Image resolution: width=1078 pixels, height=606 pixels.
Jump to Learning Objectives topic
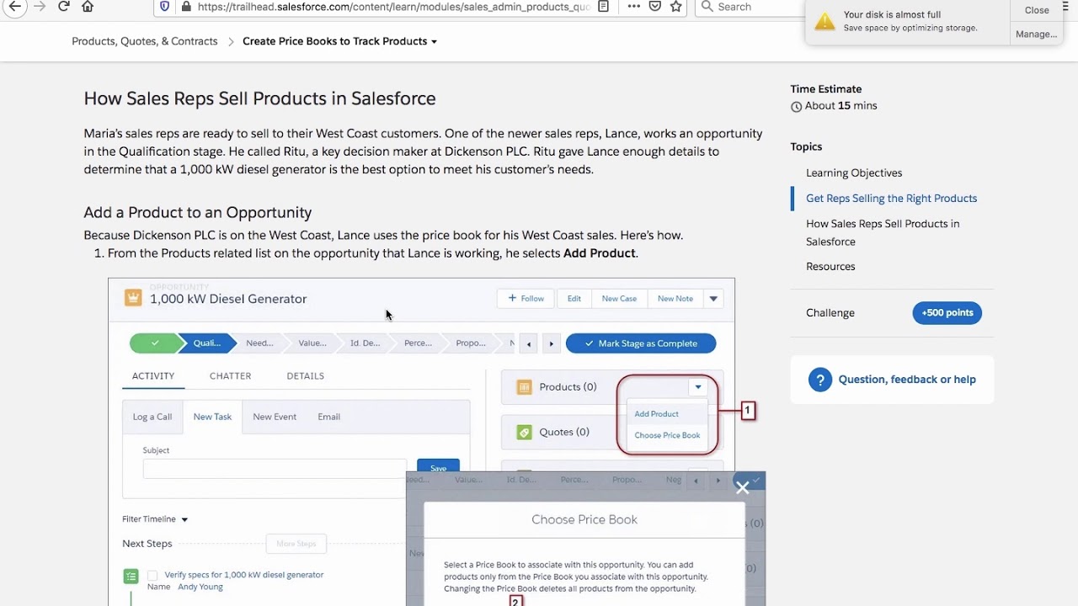[854, 173]
